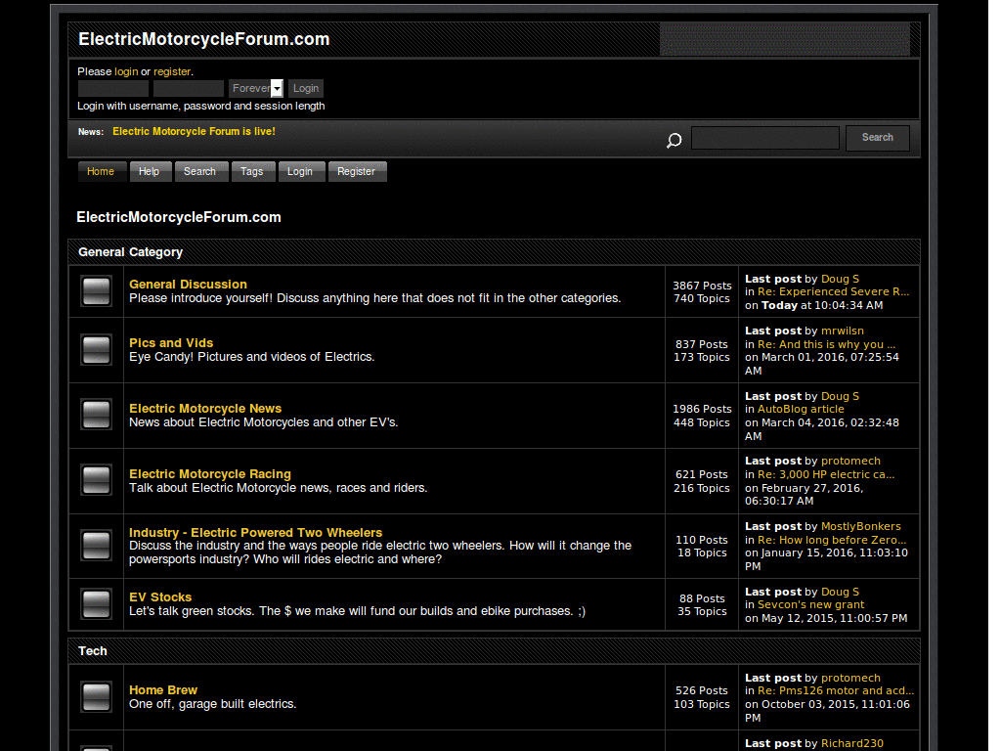Click the Search button in news bar
This screenshot has height=751, width=1001.
877,137
